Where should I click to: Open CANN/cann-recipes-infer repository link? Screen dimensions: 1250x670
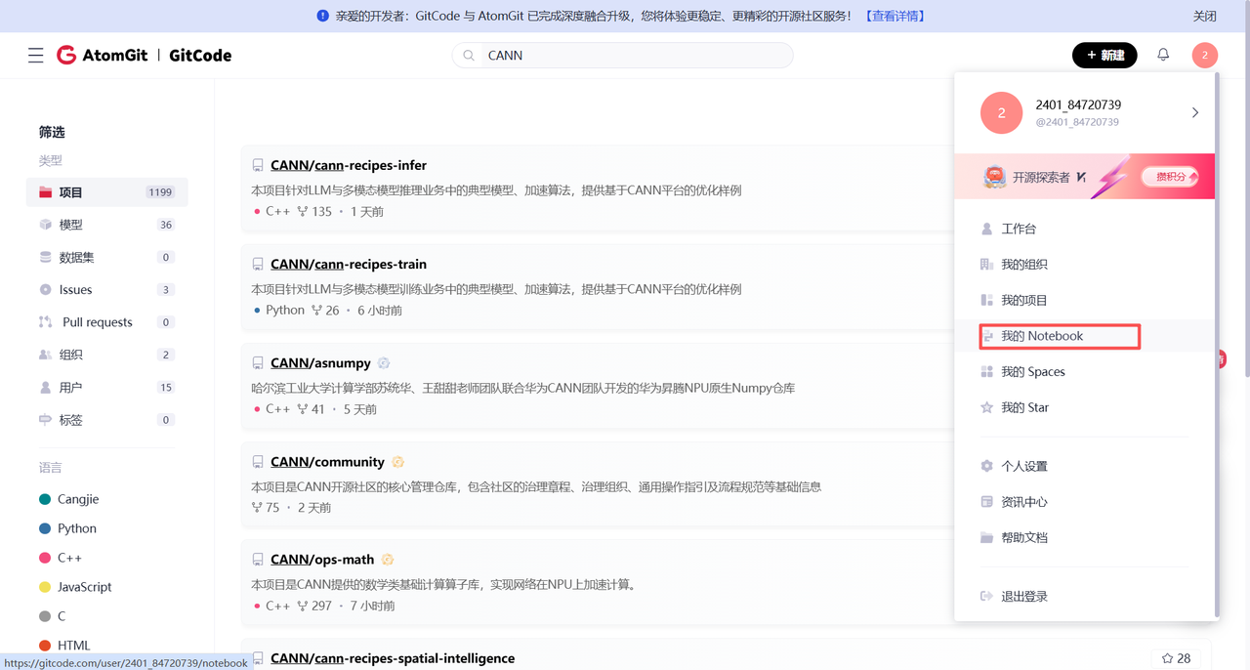(349, 166)
